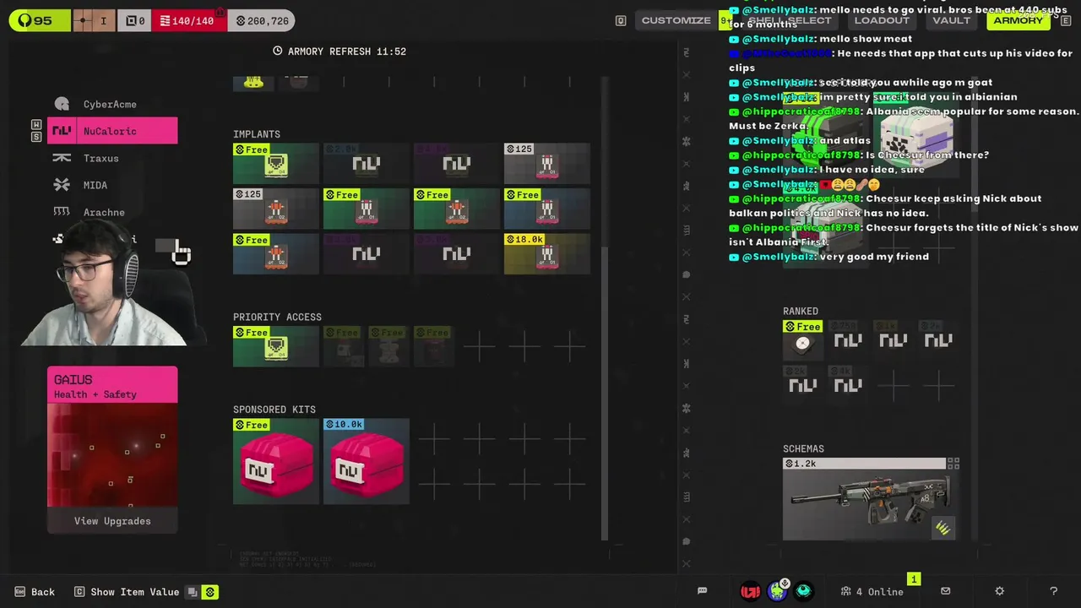Select the locked 4k slot under Ranked

coord(848,384)
